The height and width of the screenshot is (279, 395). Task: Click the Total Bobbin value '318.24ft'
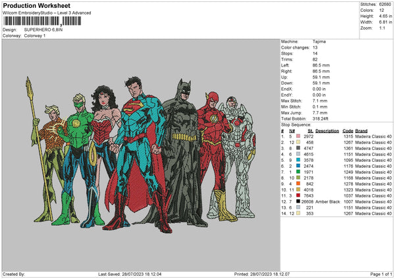321,118
